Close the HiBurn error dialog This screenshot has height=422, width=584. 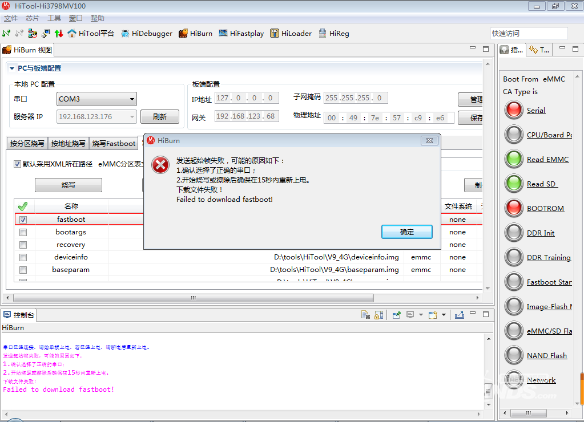[429, 141]
